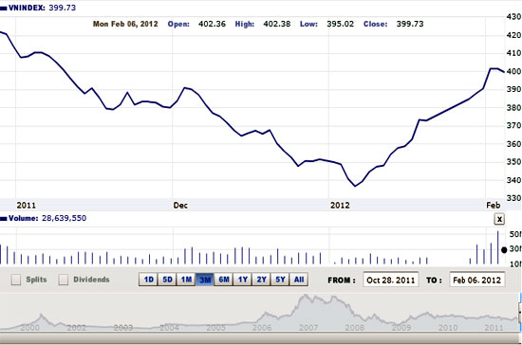
Task: Click the Dec axis label
Action: point(180,206)
